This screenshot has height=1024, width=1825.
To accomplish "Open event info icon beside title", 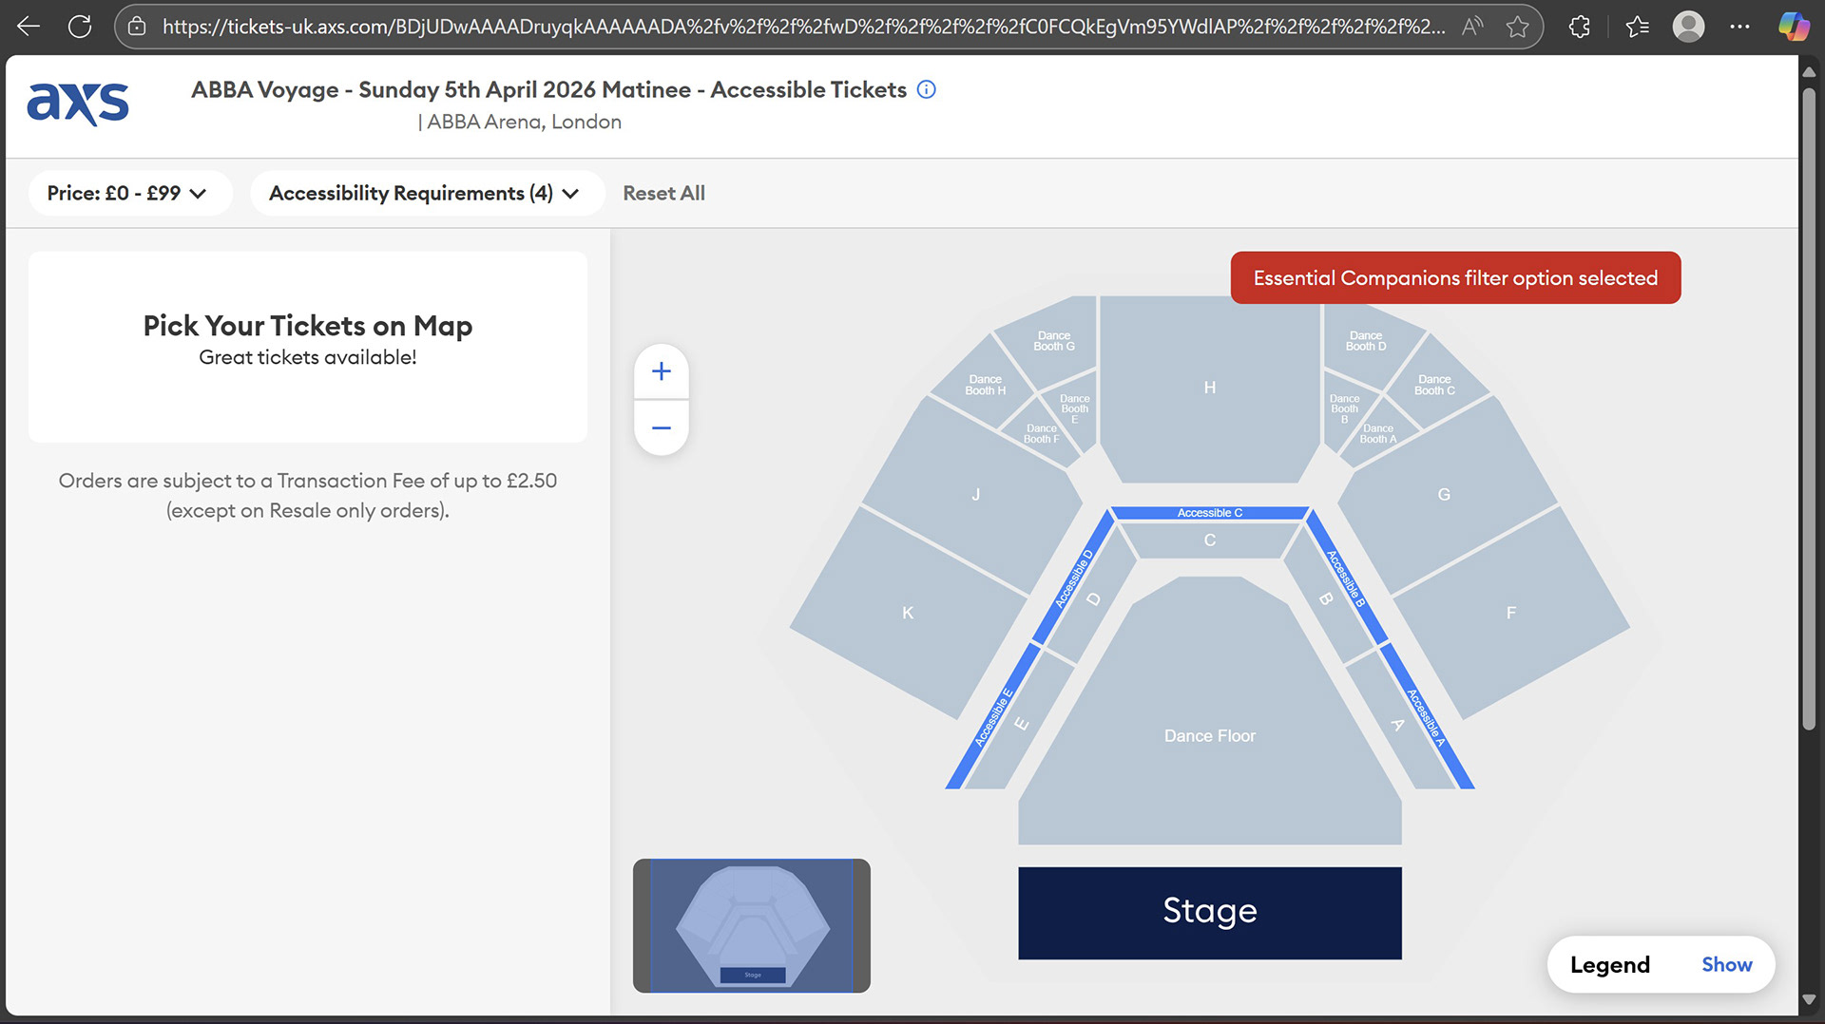I will point(926,89).
